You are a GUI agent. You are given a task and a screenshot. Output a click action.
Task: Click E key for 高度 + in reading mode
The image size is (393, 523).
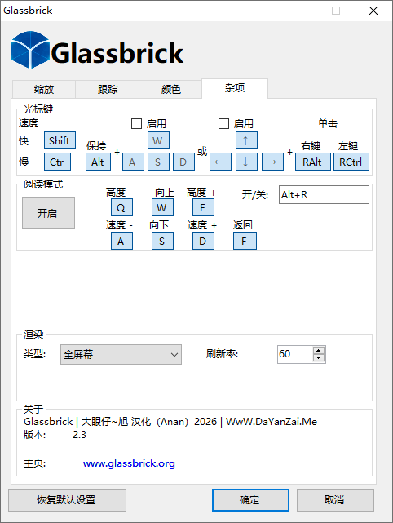pos(203,207)
